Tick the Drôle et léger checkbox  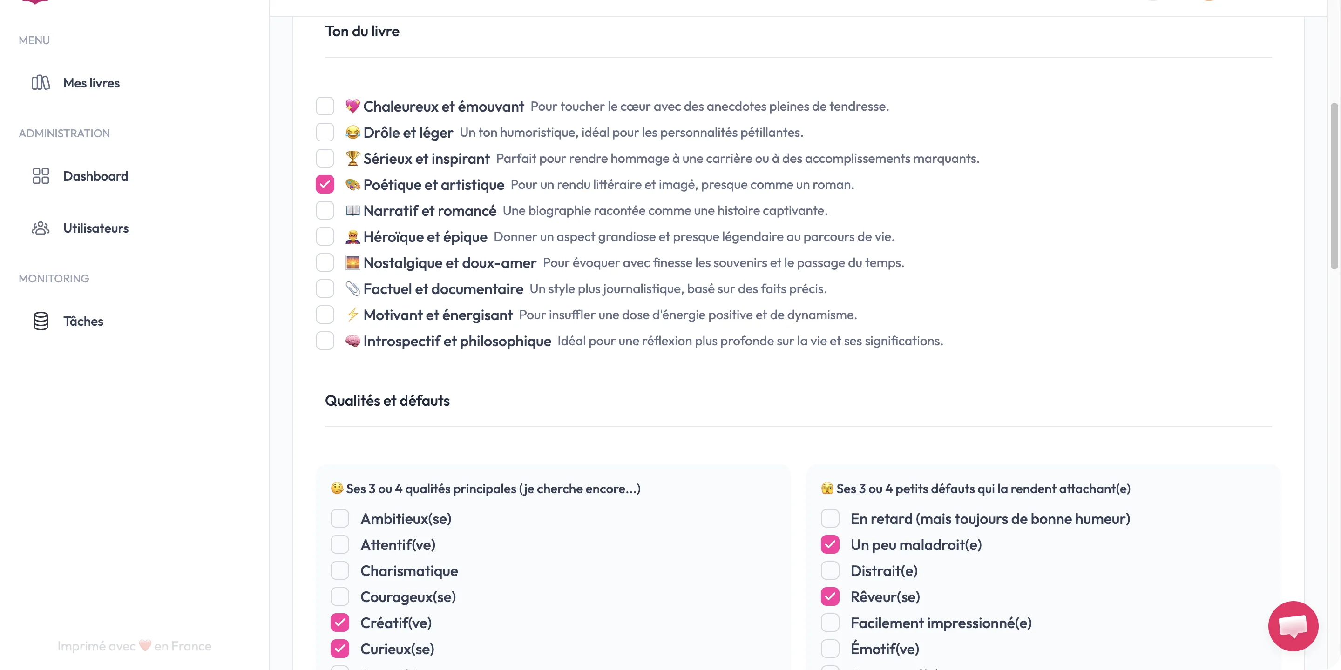click(325, 132)
